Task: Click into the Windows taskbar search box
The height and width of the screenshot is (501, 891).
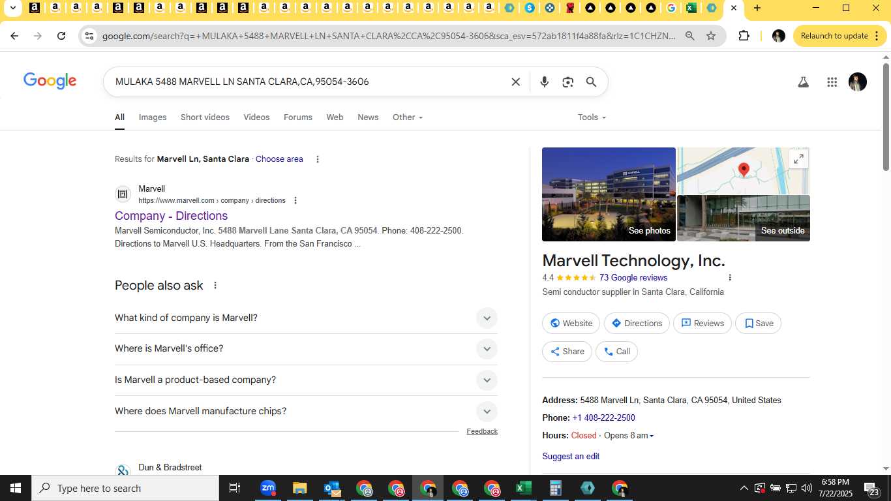Action: tap(125, 488)
